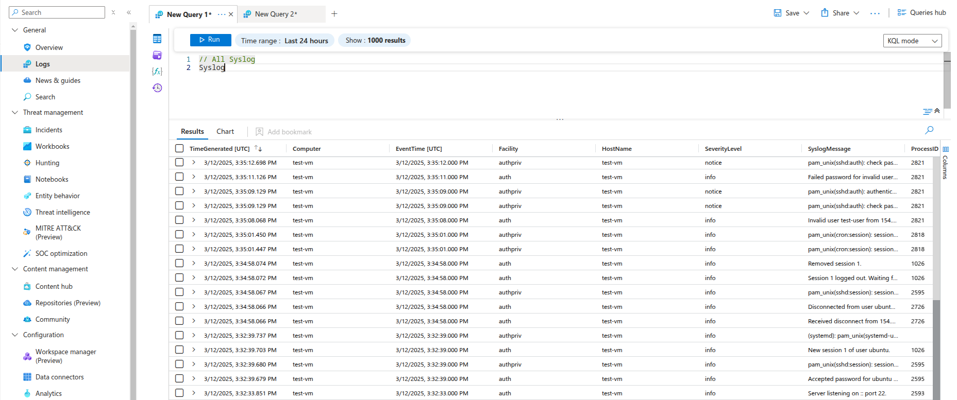Switch to the Chart tab

225,131
